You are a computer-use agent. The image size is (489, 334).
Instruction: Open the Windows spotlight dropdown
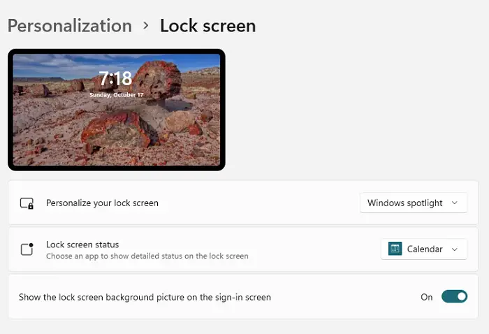414,203
